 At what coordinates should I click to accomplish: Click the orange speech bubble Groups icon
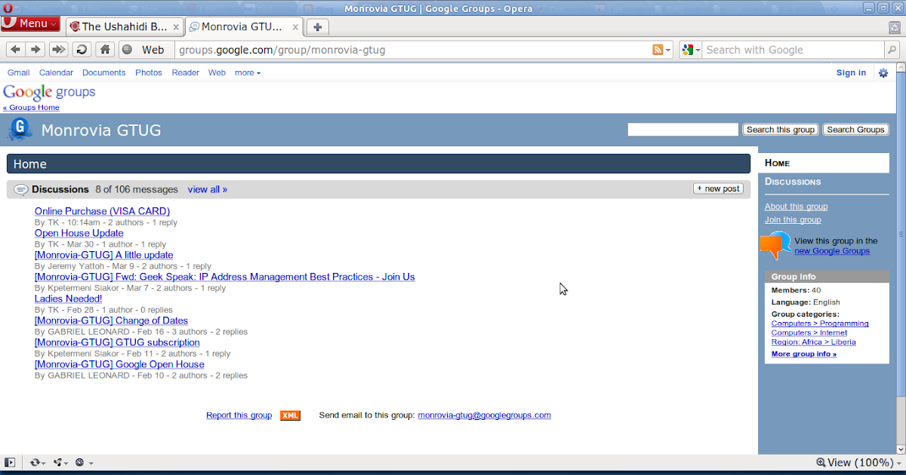775,246
